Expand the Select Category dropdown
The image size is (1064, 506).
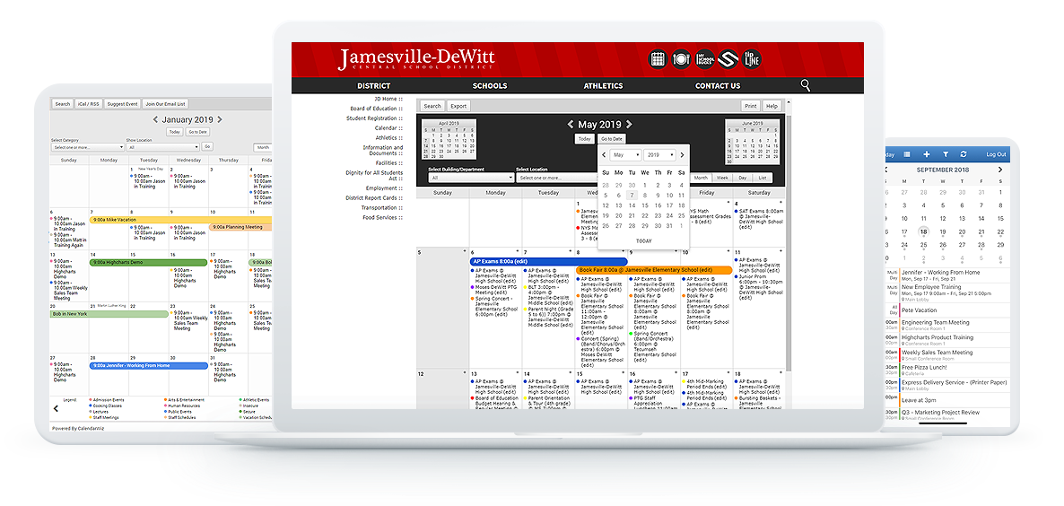86,147
